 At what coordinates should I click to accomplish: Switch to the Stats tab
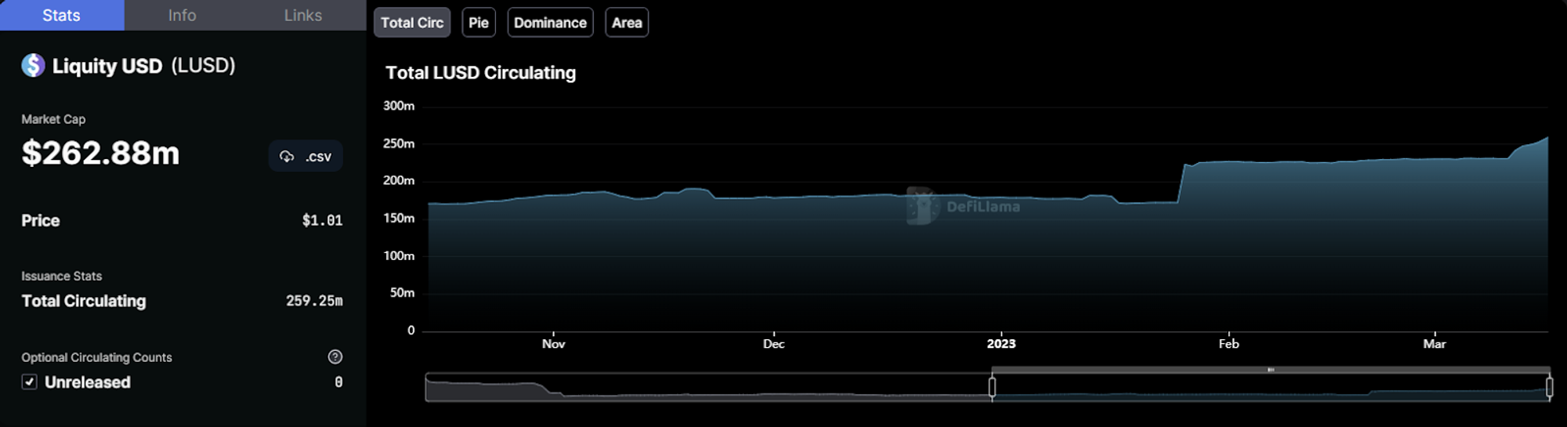(61, 15)
